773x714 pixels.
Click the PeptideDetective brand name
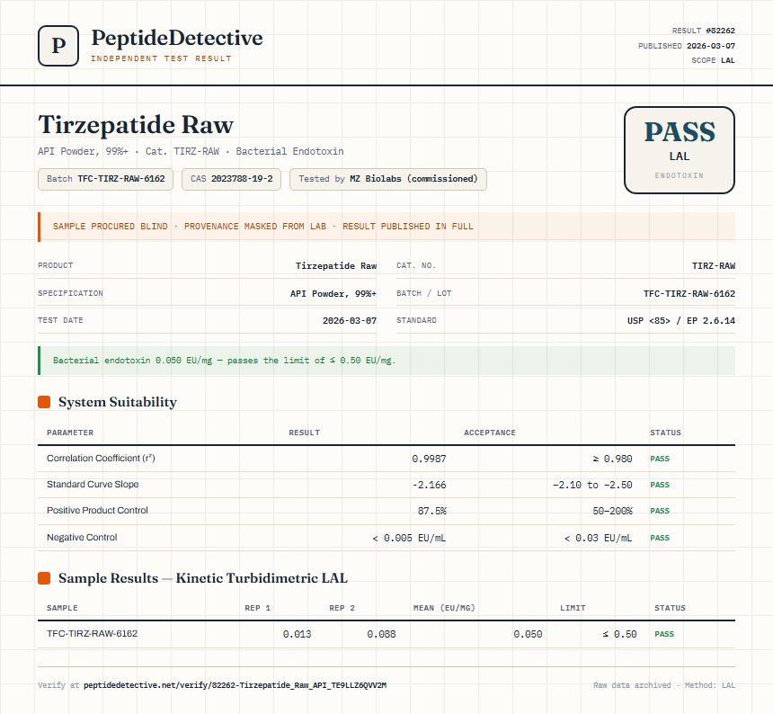(x=177, y=38)
